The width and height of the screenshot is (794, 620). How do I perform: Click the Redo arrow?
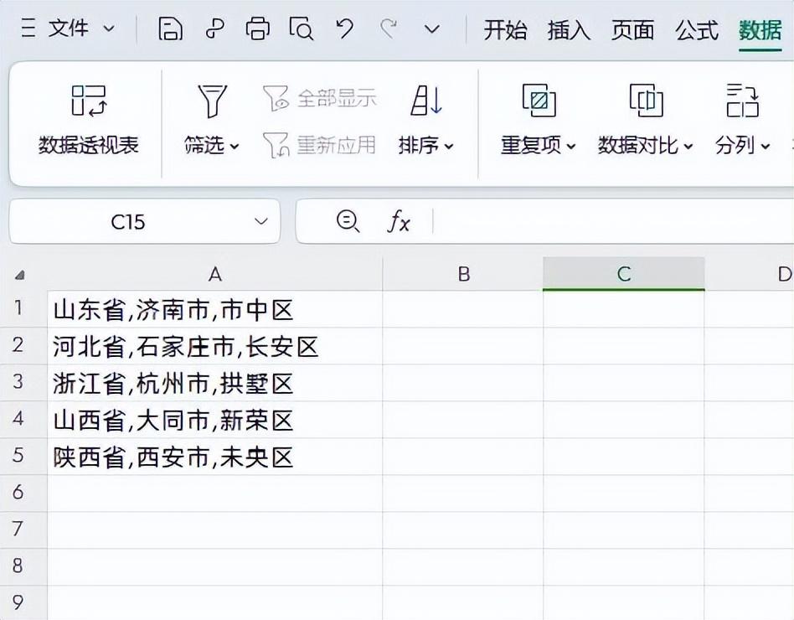(x=389, y=28)
